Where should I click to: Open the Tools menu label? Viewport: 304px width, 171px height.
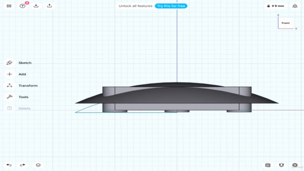[23, 97]
